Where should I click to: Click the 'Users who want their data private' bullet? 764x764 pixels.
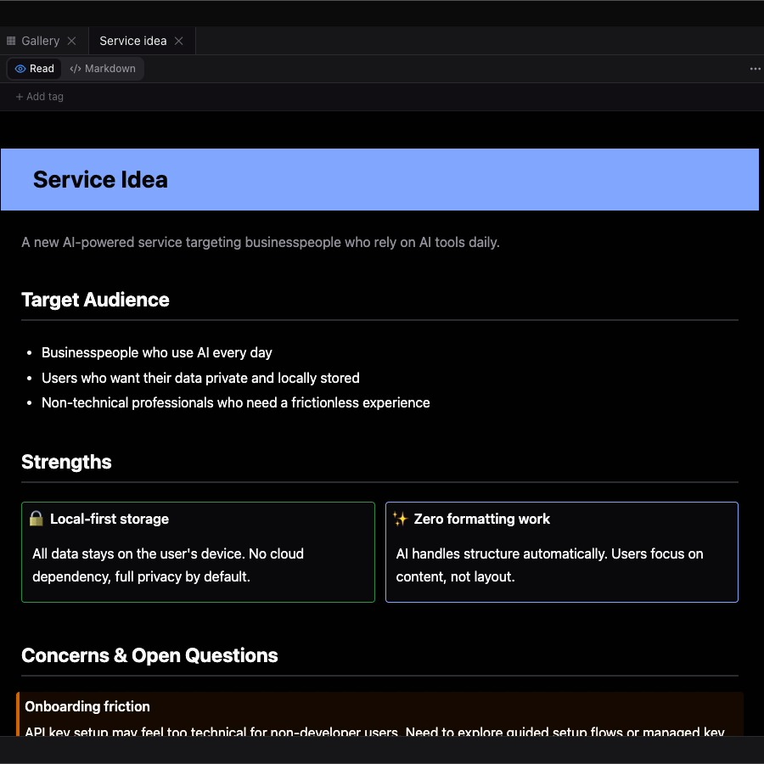(x=200, y=378)
